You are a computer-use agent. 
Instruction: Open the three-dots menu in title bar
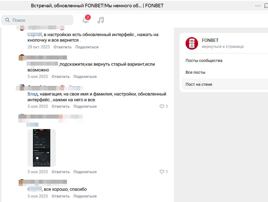coord(258,6)
